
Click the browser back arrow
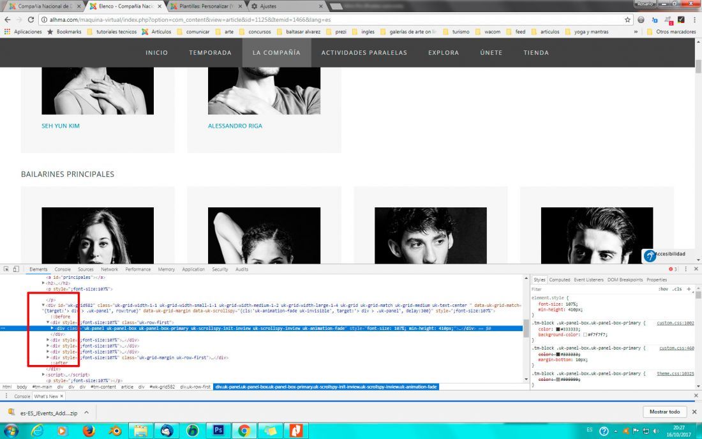point(8,20)
